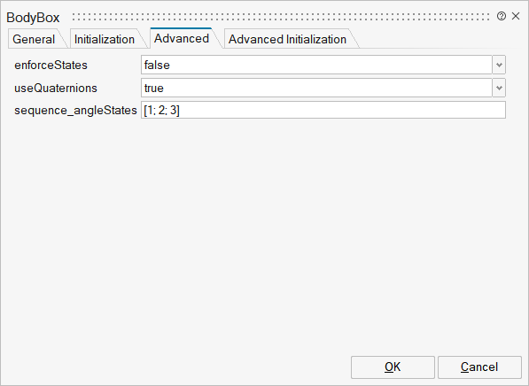Click the dotted title bar grip handle

pos(281,17)
